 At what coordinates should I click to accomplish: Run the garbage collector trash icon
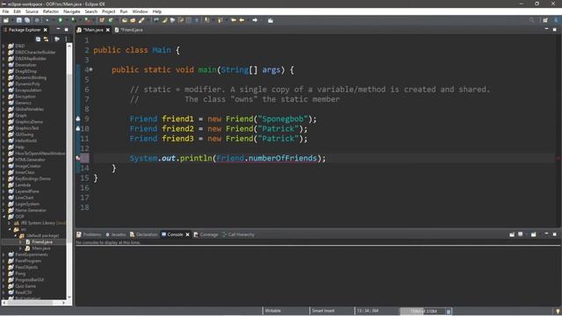[x=449, y=312]
